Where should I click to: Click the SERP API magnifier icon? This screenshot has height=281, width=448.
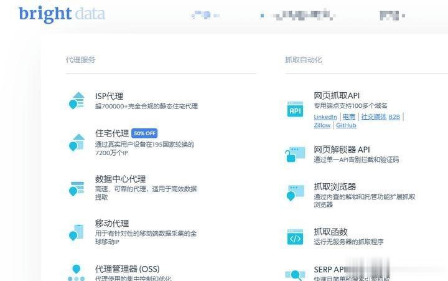click(295, 275)
